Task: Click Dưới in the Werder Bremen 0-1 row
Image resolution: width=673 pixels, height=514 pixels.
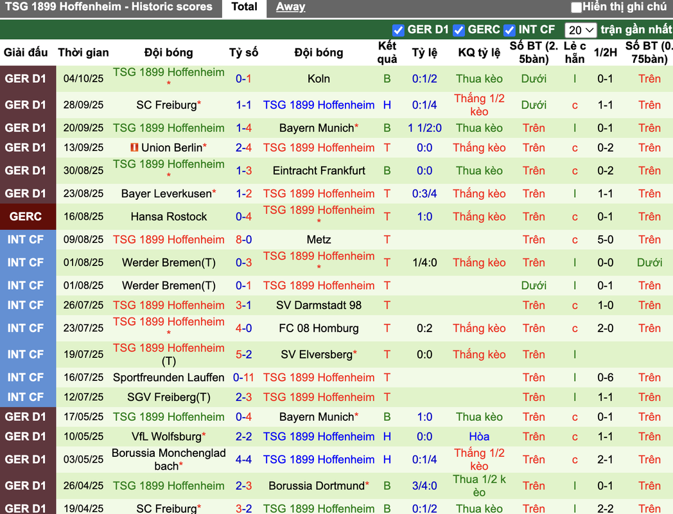Action: [534, 285]
